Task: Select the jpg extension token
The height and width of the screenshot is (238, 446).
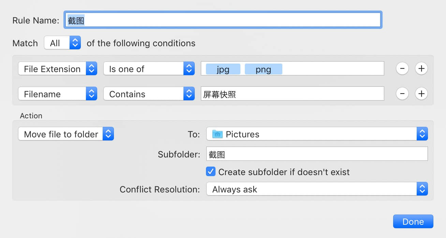Action: click(x=223, y=69)
